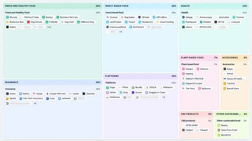Image resolution: width=252 pixels, height=141 pixels.
Task: Expand the +6 more Insurance companies
Action: pos(35,103)
